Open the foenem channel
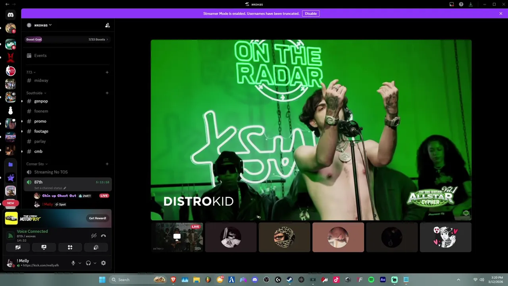This screenshot has height=286, width=508. (67, 111)
